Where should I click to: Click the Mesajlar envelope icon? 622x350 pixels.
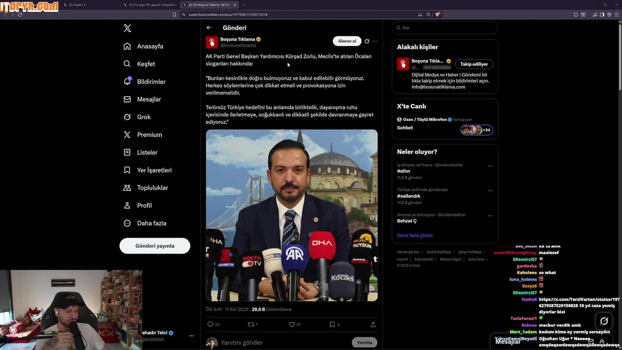127,99
